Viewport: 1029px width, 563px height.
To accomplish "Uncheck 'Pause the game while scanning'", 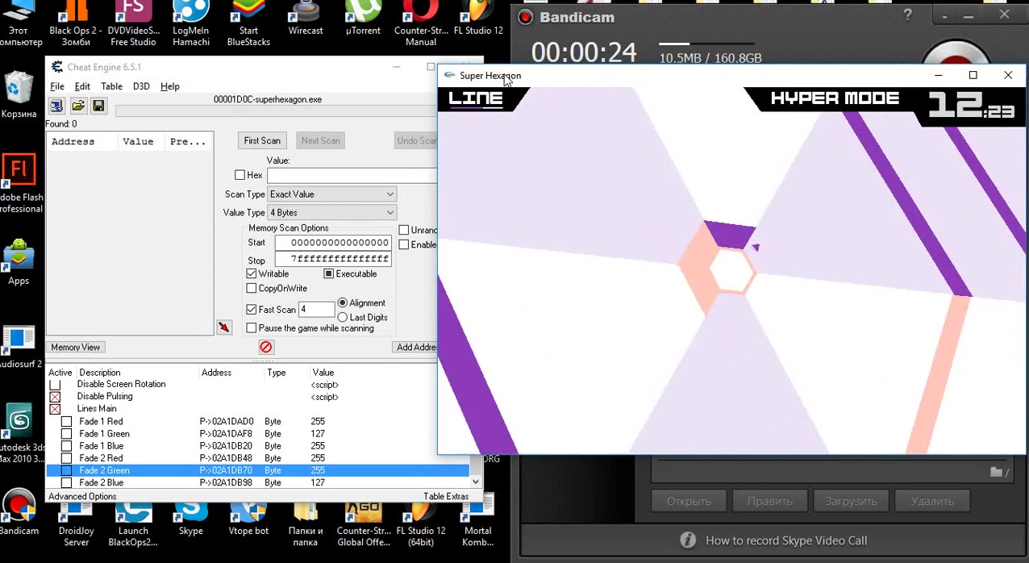I will point(251,327).
